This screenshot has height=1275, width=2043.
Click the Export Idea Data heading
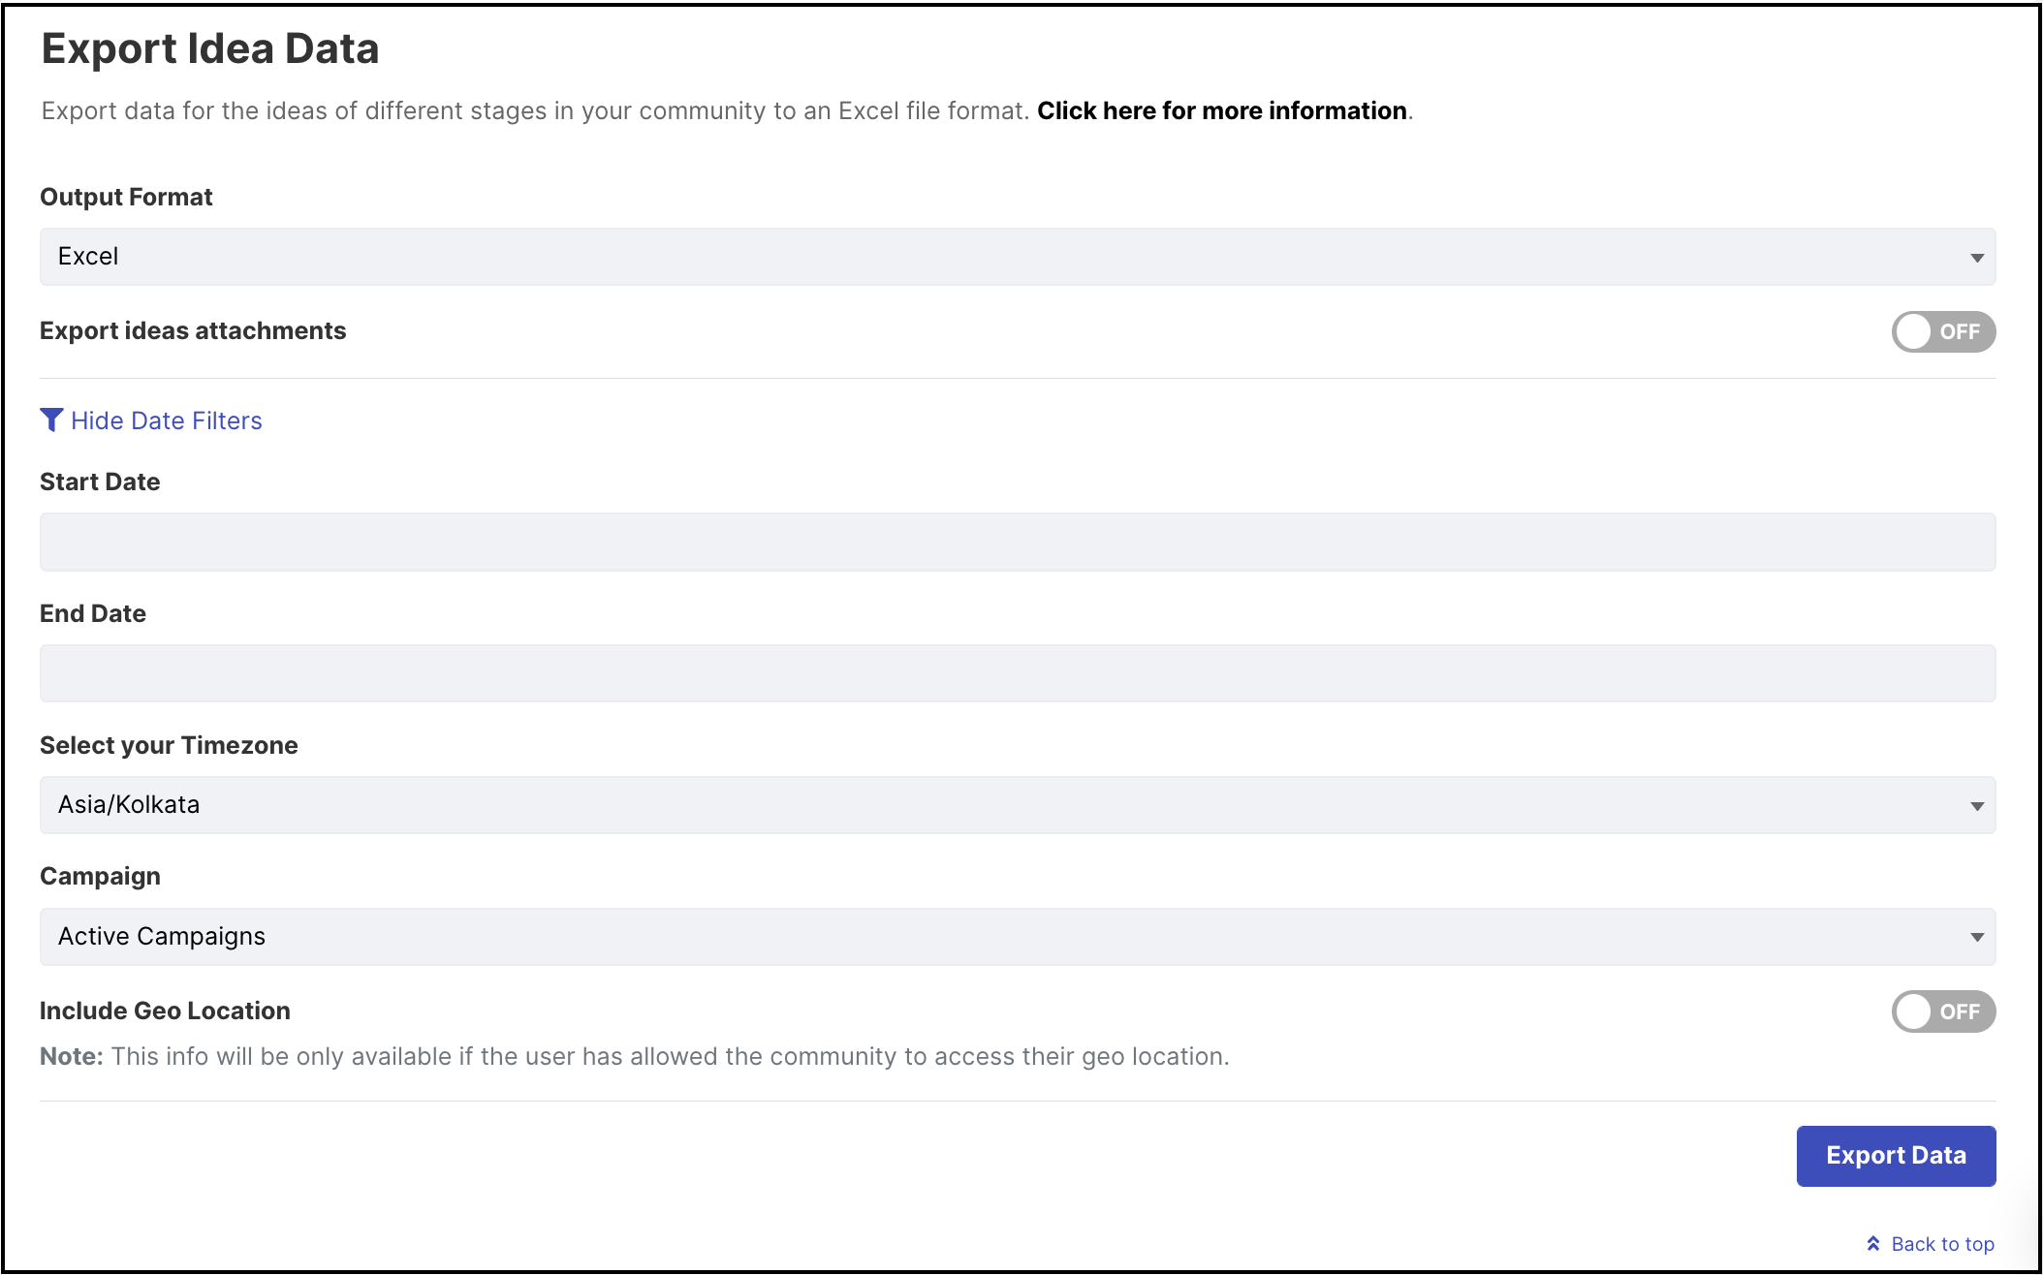(x=210, y=48)
